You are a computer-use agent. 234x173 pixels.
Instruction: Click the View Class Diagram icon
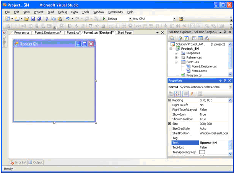207,38
